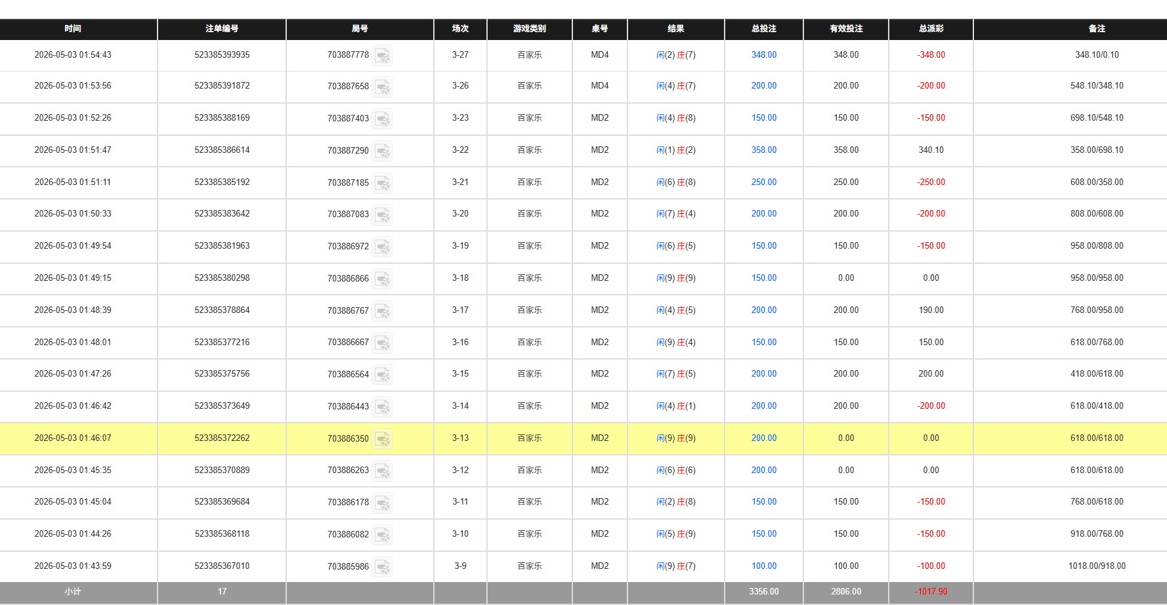Open replay icon for round 703886564

(x=383, y=375)
